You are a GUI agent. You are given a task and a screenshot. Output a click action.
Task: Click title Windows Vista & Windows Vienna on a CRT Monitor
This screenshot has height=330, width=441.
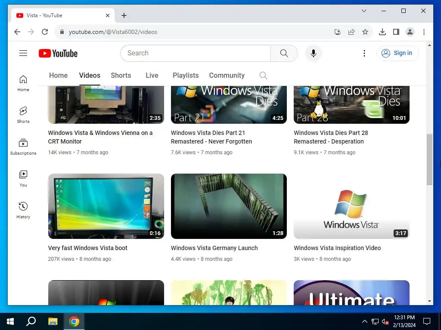point(100,137)
